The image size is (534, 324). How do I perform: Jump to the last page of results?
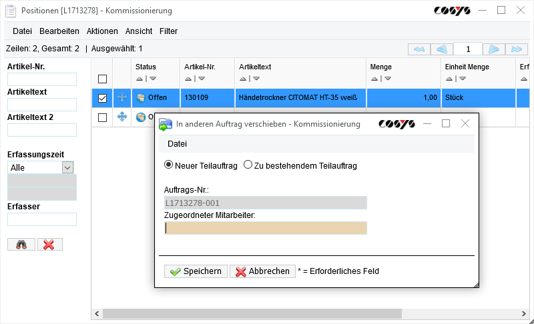click(x=516, y=49)
